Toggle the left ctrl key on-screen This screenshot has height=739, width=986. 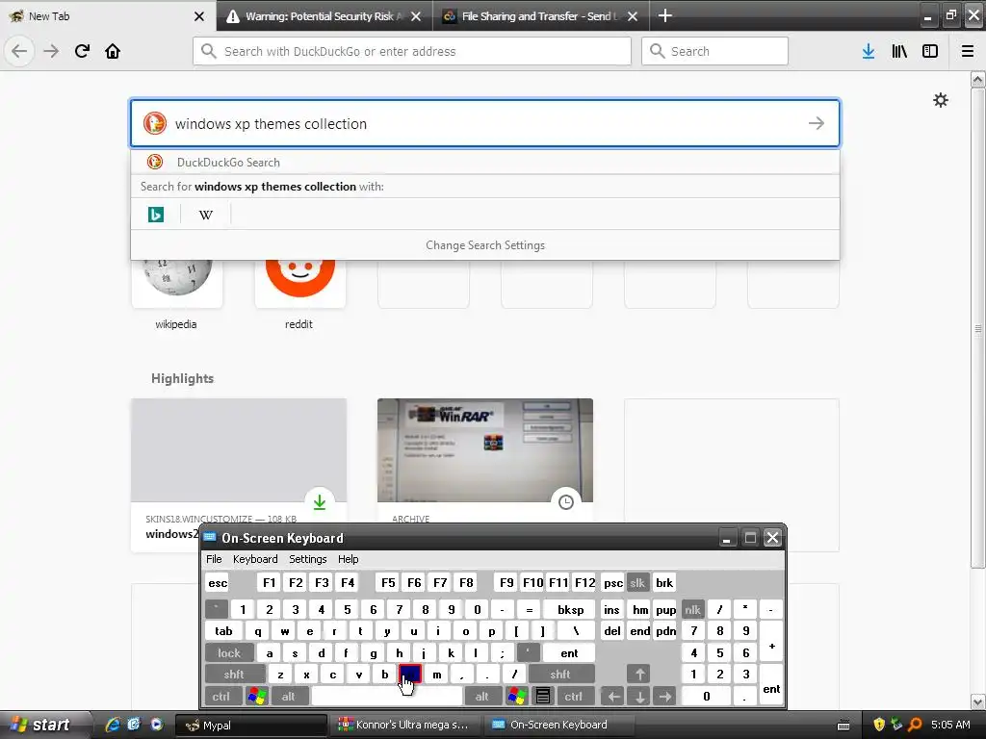(x=221, y=697)
